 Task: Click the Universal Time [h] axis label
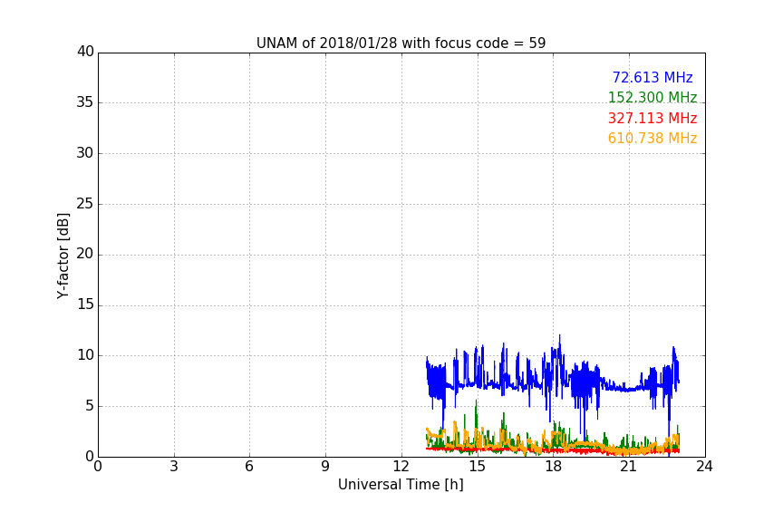401,485
